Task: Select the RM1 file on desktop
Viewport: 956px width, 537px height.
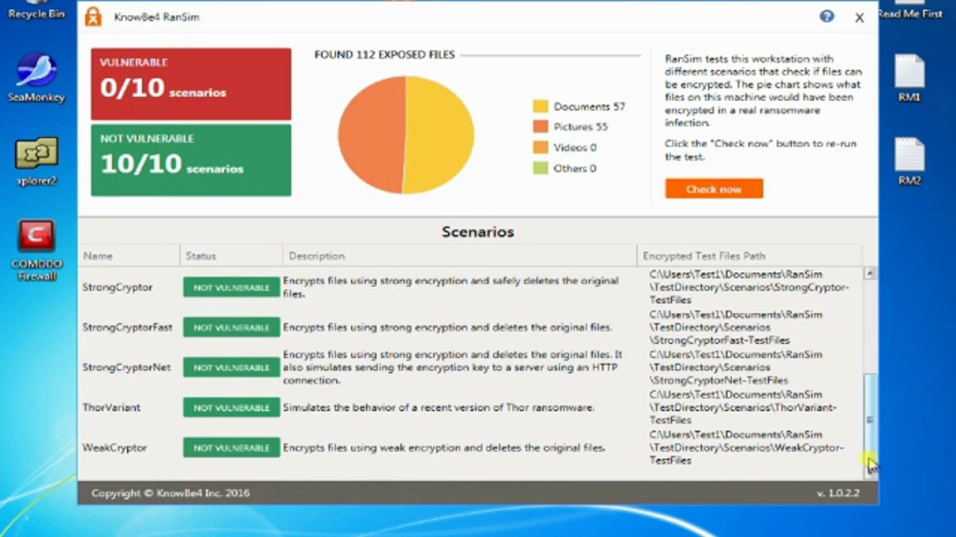Action: point(910,78)
